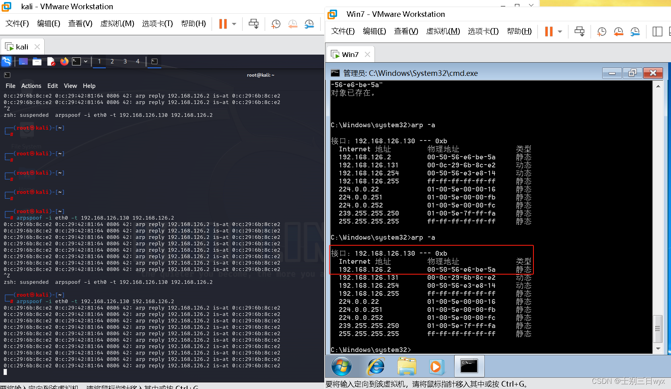This screenshot has width=671, height=389.
Task: Click the cmd window scrollbar down arrow
Action: pyautogui.click(x=658, y=348)
